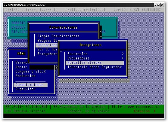168x122 pixels.
Task: Maximize the cmd.exe window
Action: pos(159,5)
